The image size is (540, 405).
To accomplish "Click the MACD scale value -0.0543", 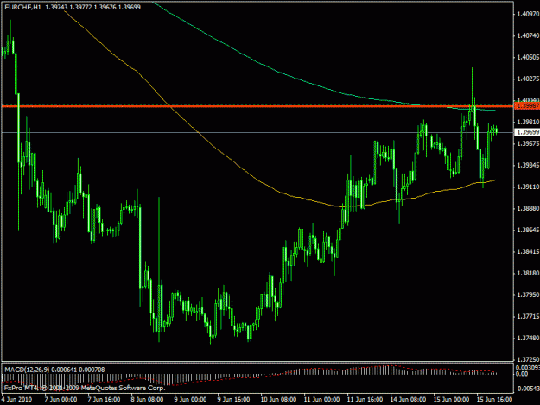I will (528, 389).
